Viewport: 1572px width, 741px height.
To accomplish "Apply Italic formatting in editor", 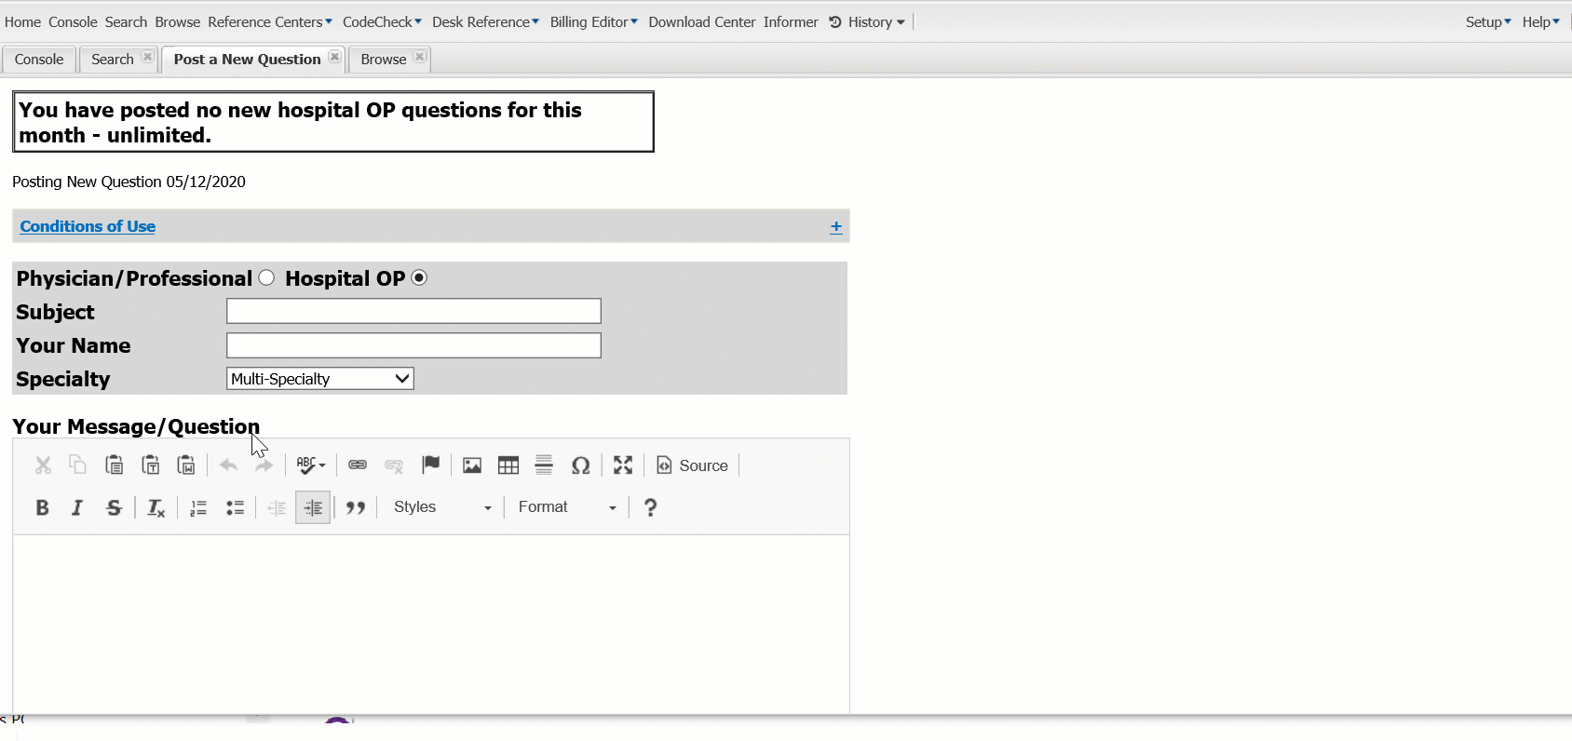I will click(x=77, y=507).
